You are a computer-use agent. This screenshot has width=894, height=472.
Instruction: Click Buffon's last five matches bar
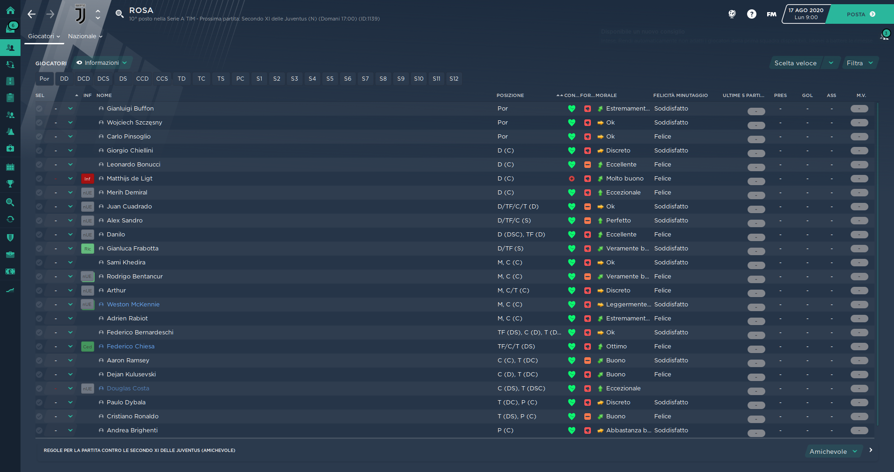756,111
